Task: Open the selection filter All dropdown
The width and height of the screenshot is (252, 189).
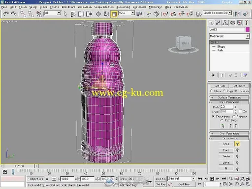Action: click(x=59, y=13)
